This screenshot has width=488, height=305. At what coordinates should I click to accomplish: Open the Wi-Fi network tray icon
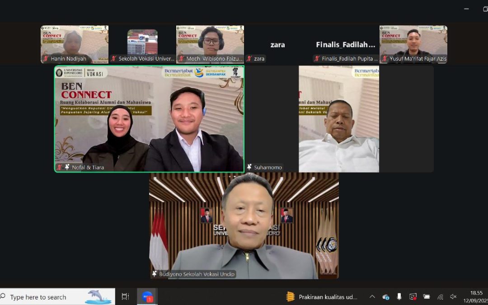click(440, 297)
